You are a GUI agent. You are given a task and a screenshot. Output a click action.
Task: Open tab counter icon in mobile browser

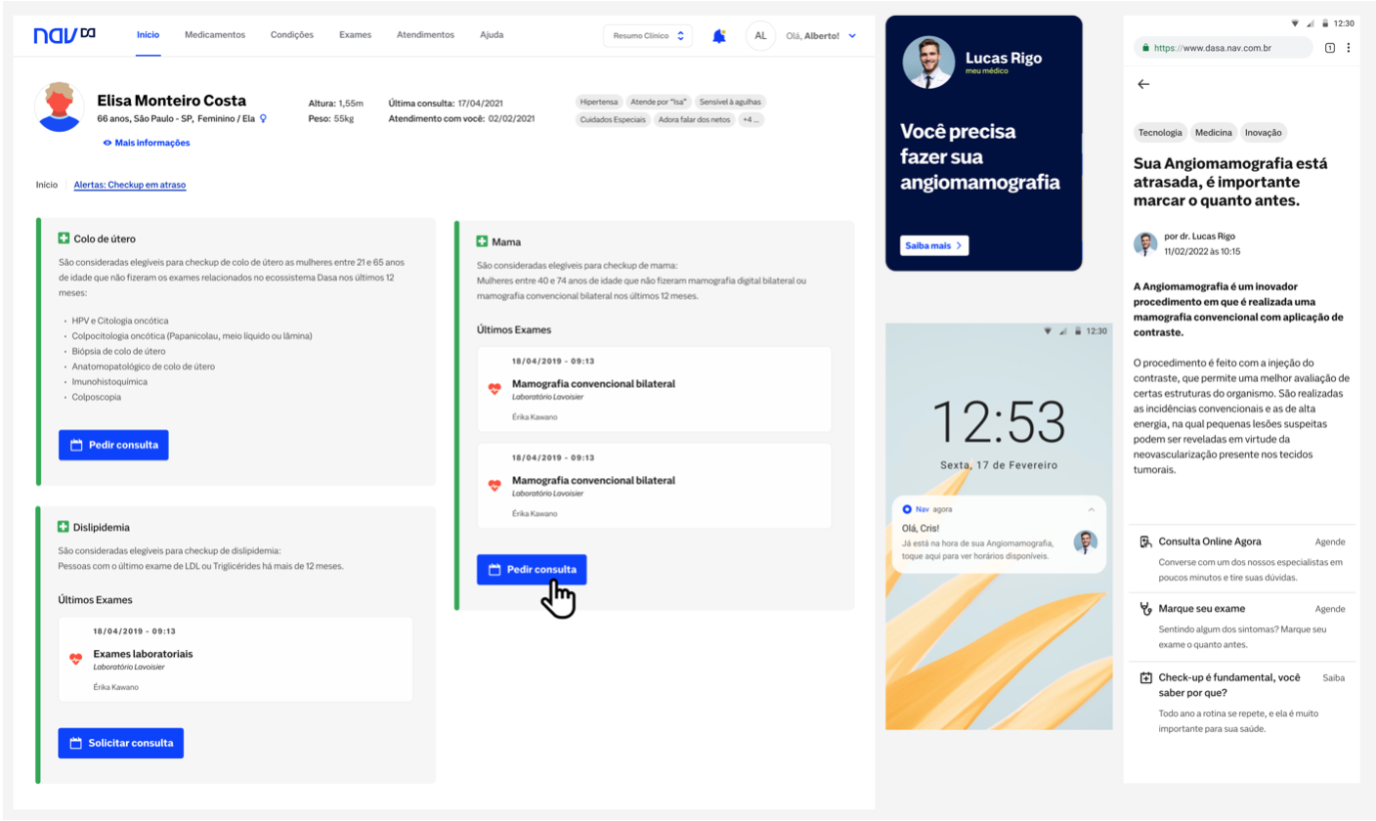point(1330,47)
